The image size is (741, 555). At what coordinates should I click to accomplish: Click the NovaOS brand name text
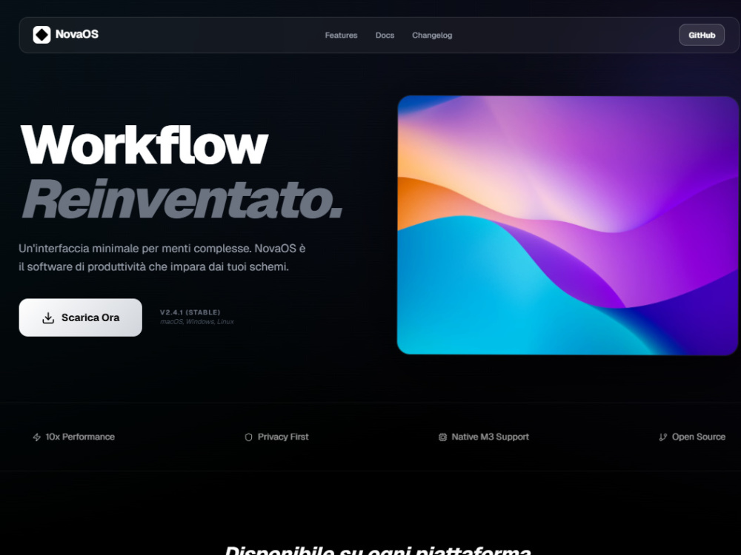[77, 34]
